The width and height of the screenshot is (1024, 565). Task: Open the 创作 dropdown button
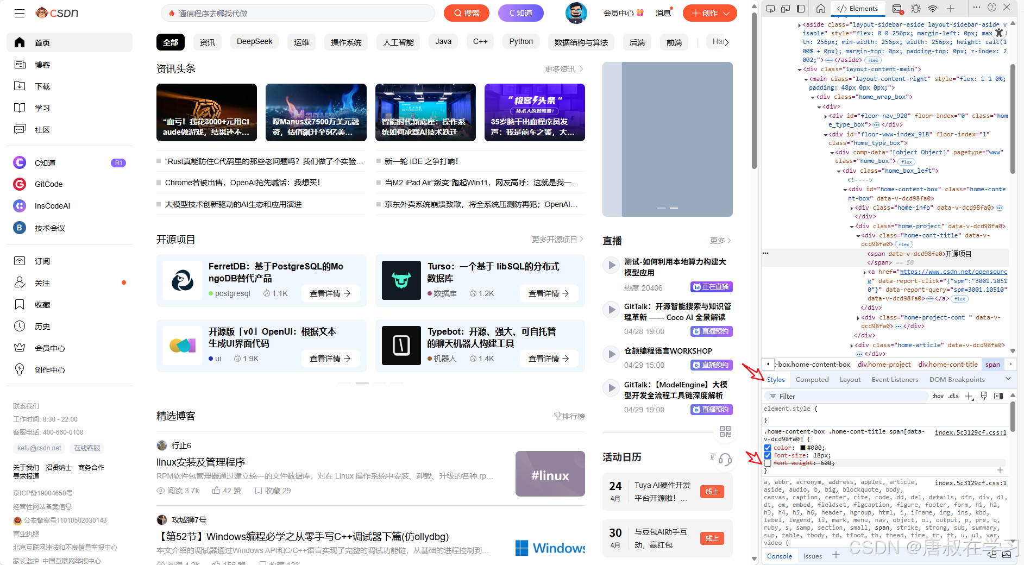[710, 13]
